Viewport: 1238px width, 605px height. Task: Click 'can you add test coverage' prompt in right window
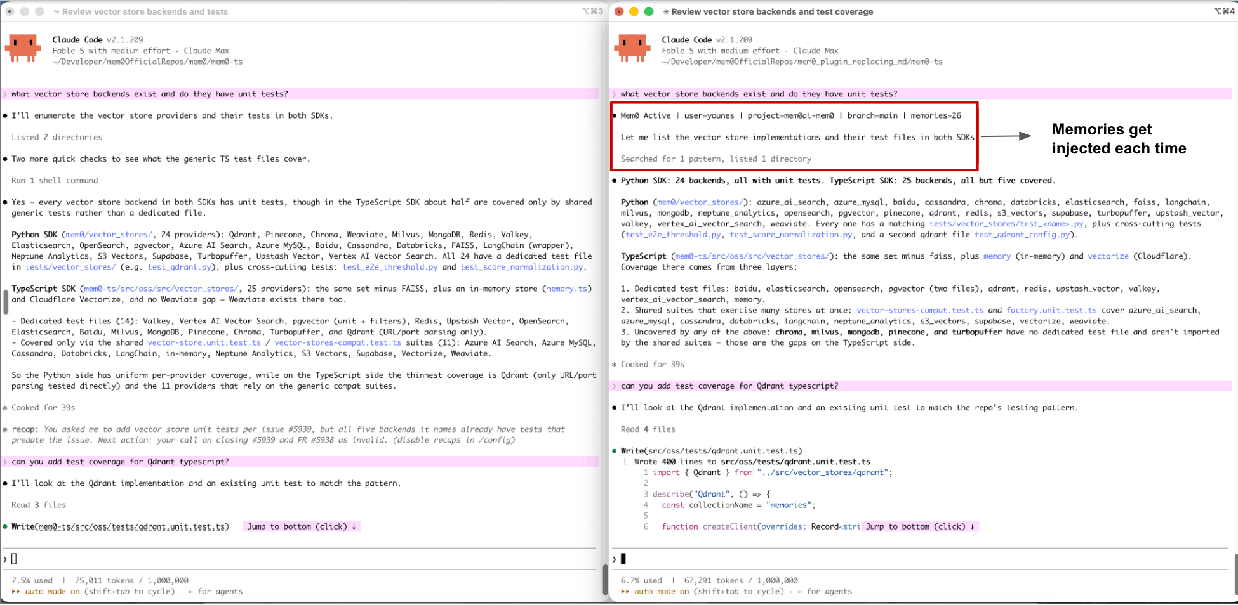click(x=921, y=386)
